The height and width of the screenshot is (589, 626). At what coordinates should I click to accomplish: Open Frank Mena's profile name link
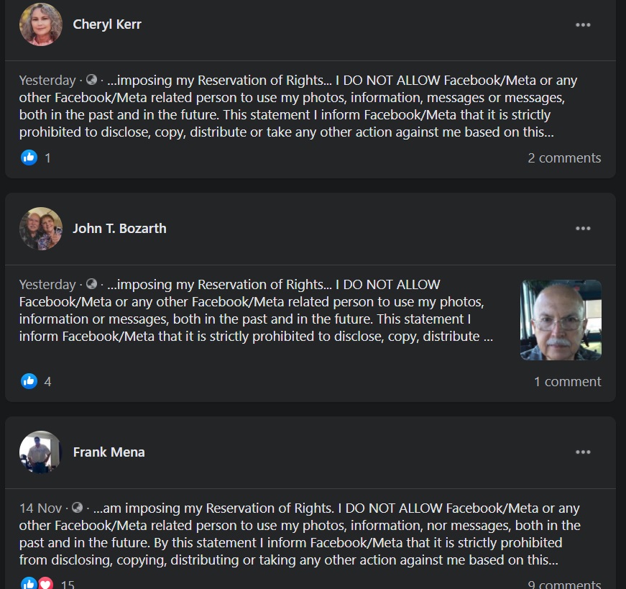(x=109, y=452)
